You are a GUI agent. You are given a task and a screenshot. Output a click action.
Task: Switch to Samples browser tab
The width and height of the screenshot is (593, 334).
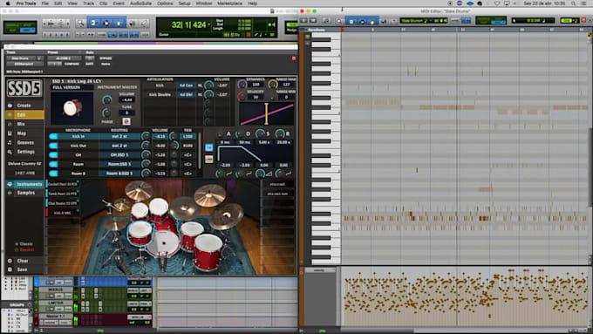(x=25, y=193)
